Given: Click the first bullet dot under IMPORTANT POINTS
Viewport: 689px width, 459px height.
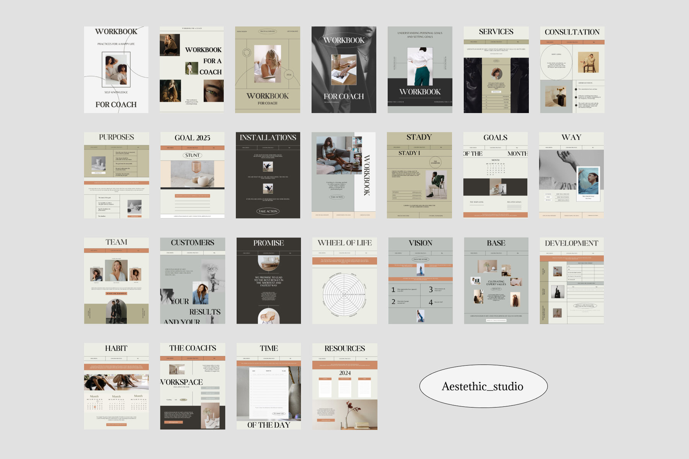Looking at the screenshot, I should point(576,89).
